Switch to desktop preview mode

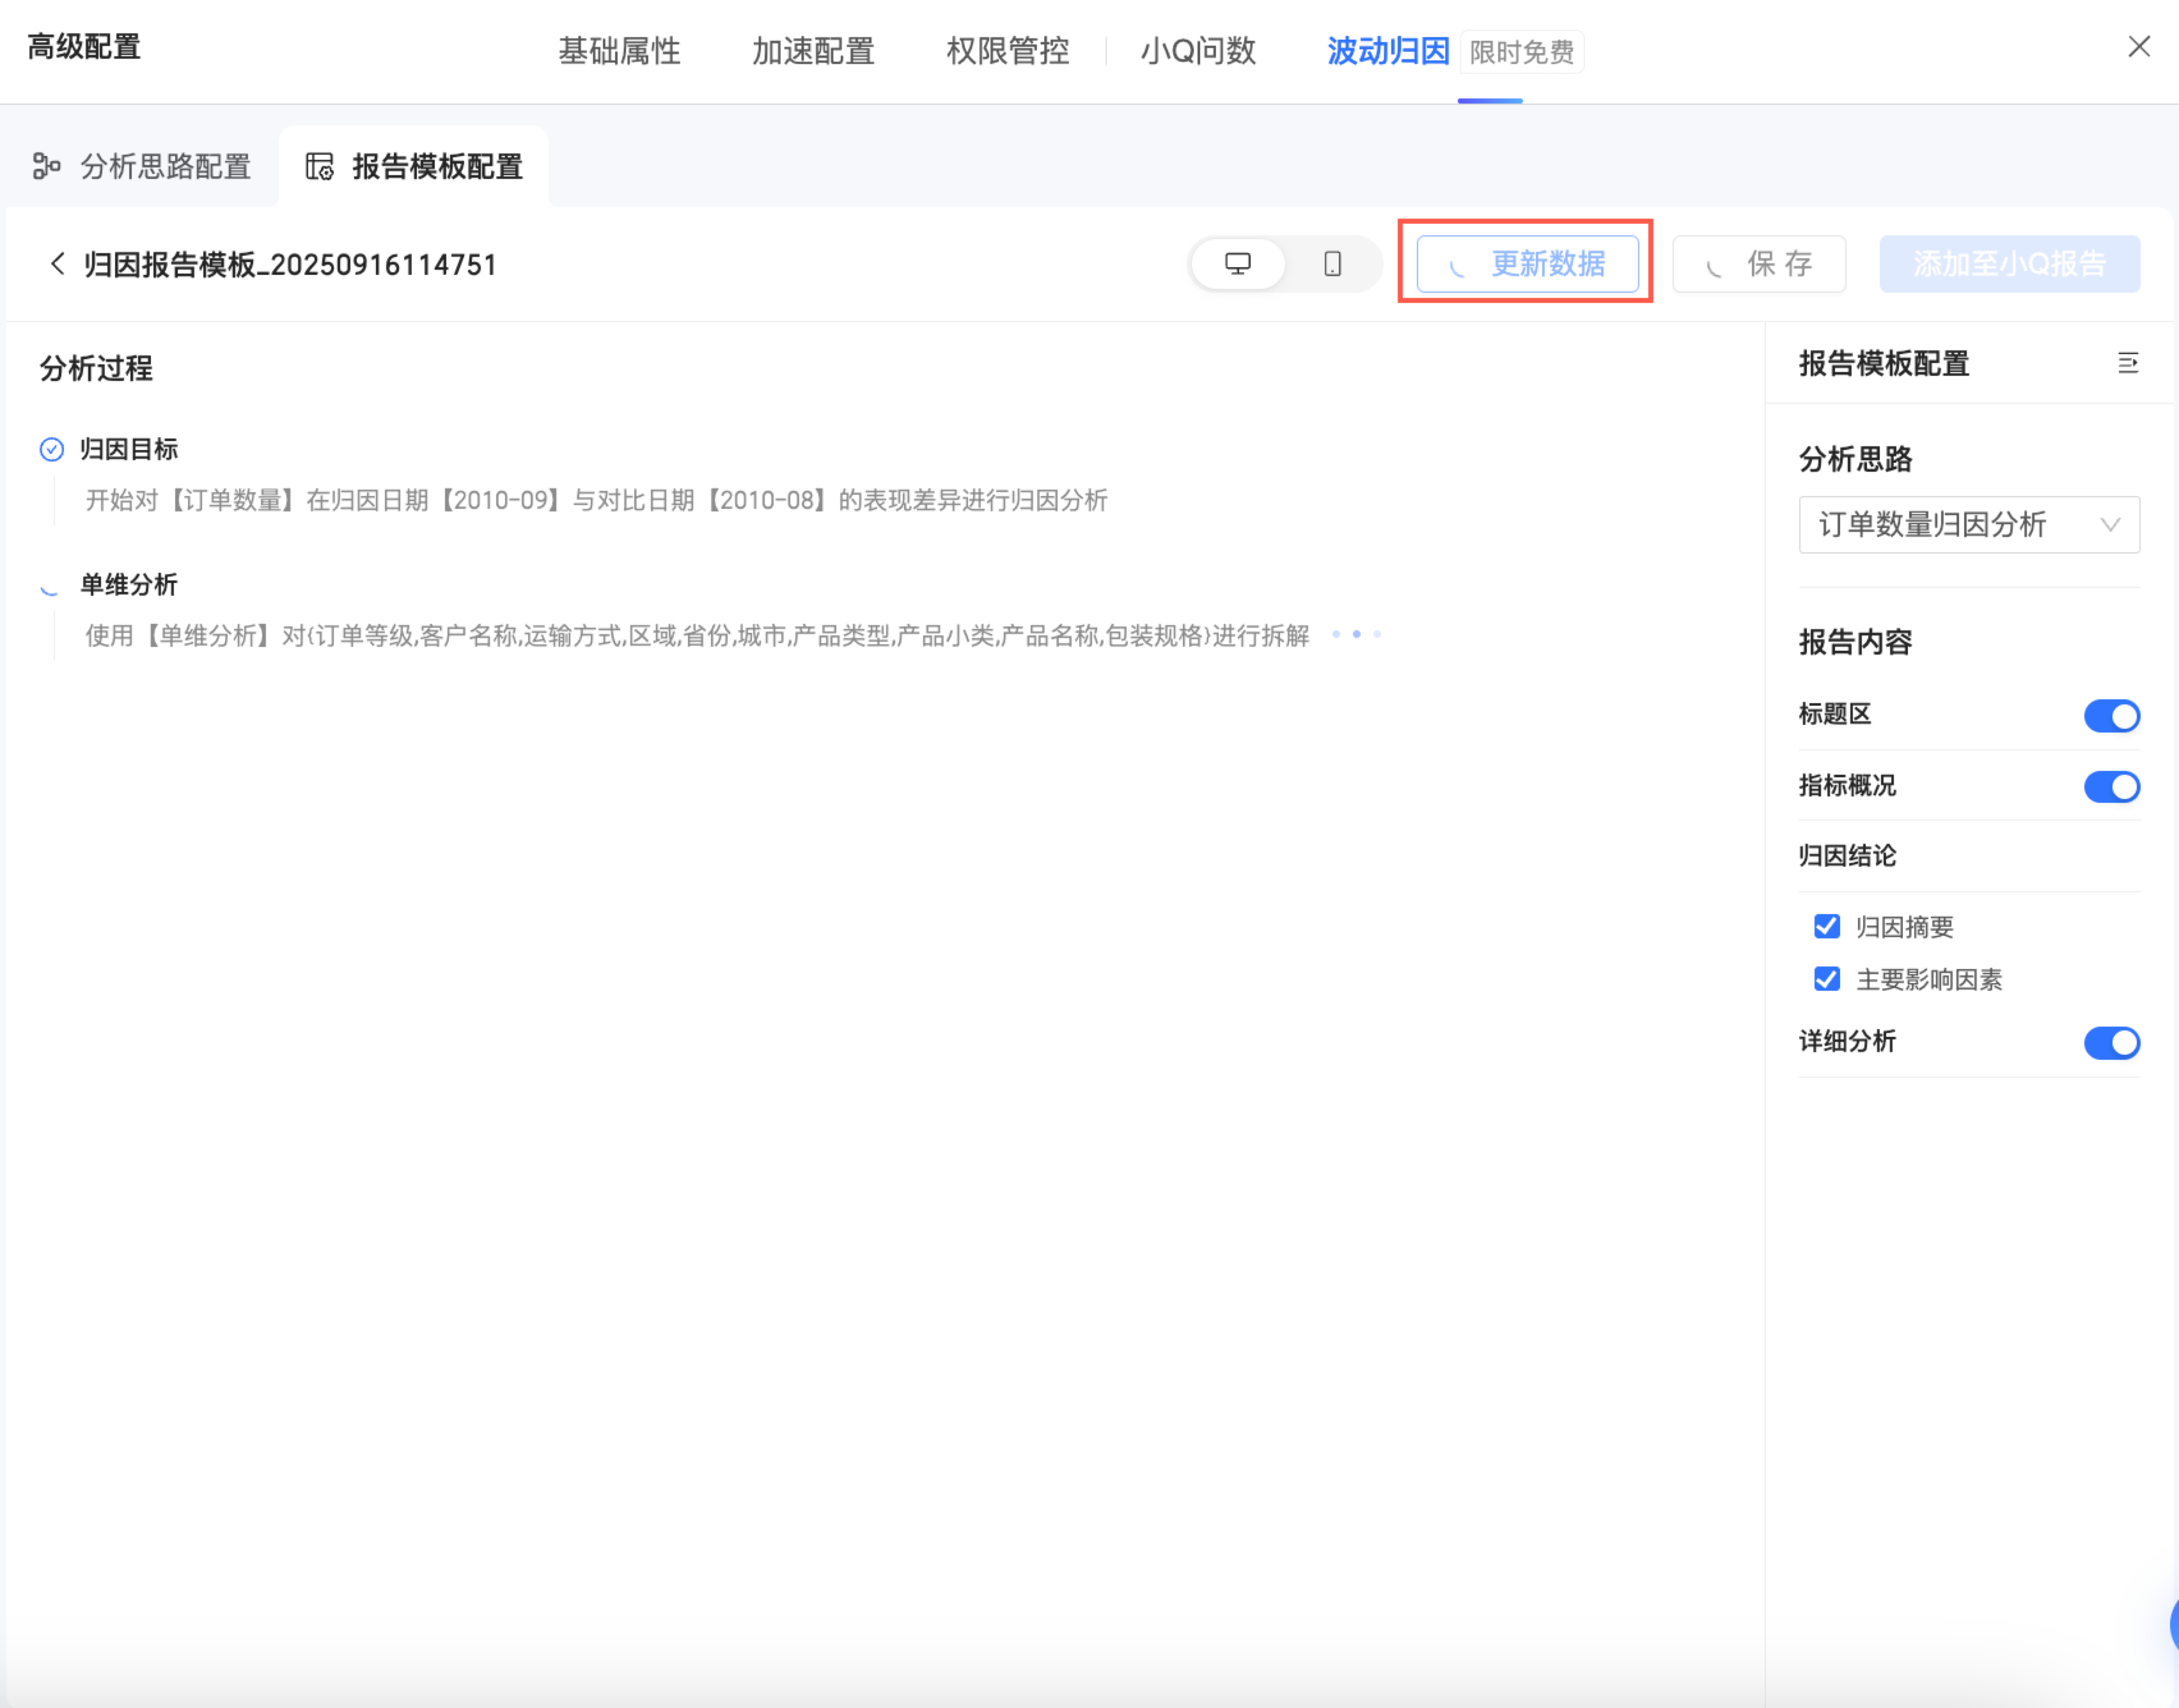(1237, 264)
